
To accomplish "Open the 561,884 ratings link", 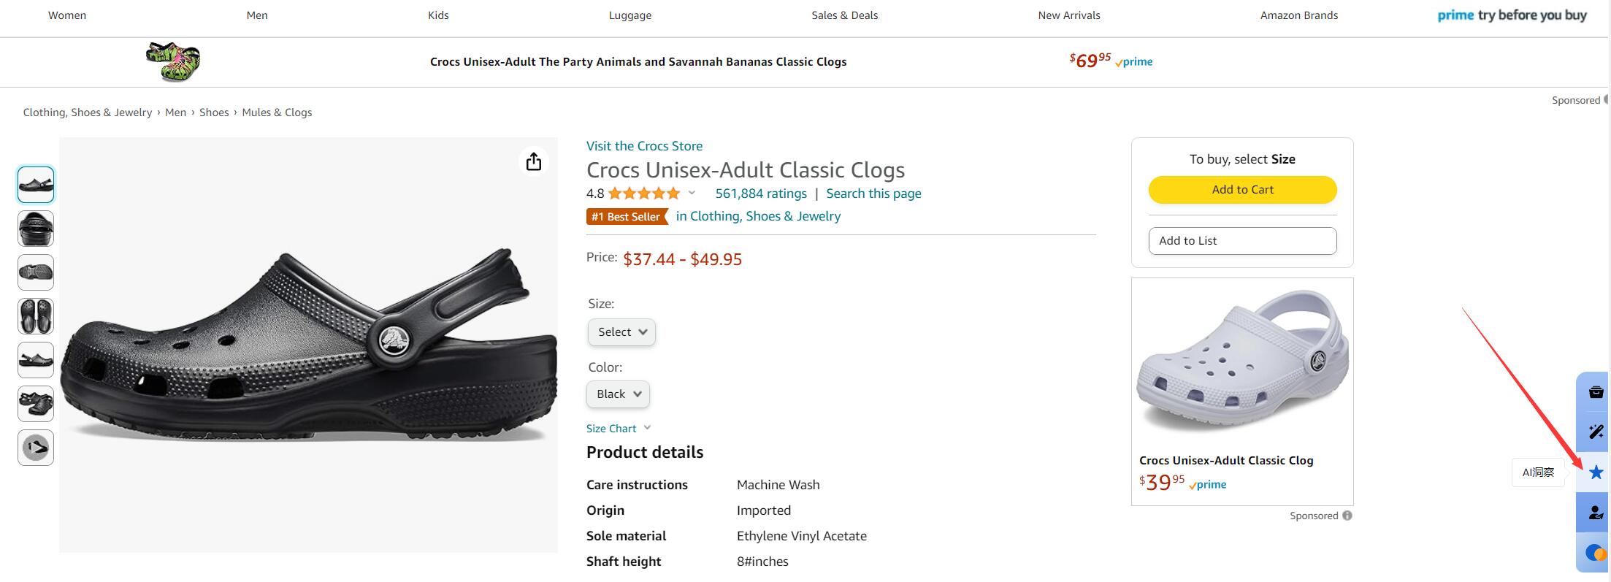I will [x=761, y=194].
